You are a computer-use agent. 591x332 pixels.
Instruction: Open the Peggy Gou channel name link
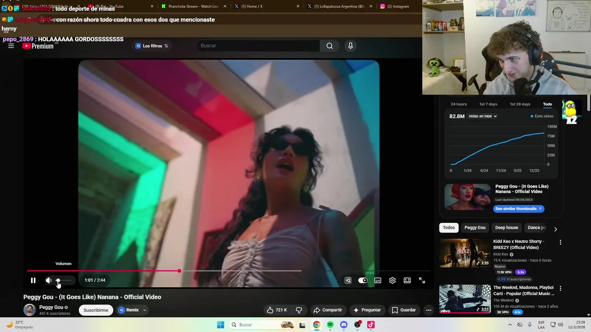click(51, 307)
